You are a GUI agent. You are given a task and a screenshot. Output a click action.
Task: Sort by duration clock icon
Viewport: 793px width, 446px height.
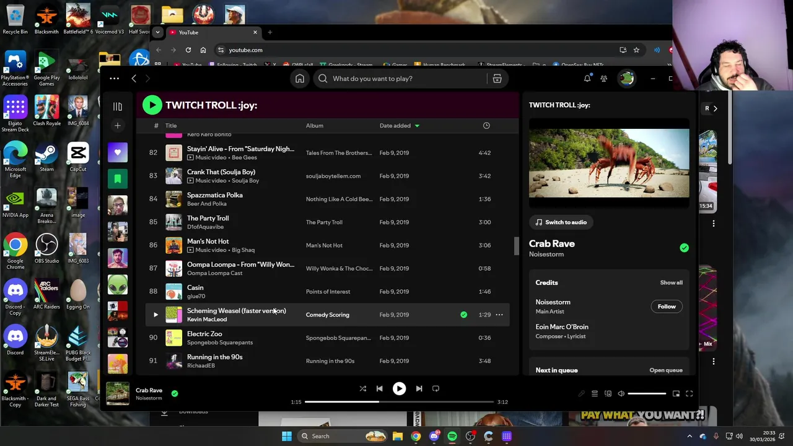[x=486, y=126]
